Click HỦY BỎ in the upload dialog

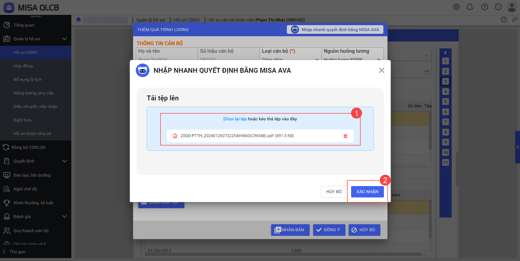coord(334,191)
